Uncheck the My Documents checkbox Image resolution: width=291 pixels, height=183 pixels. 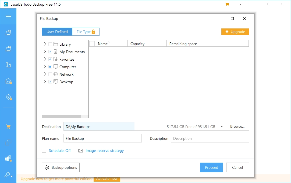click(50, 52)
